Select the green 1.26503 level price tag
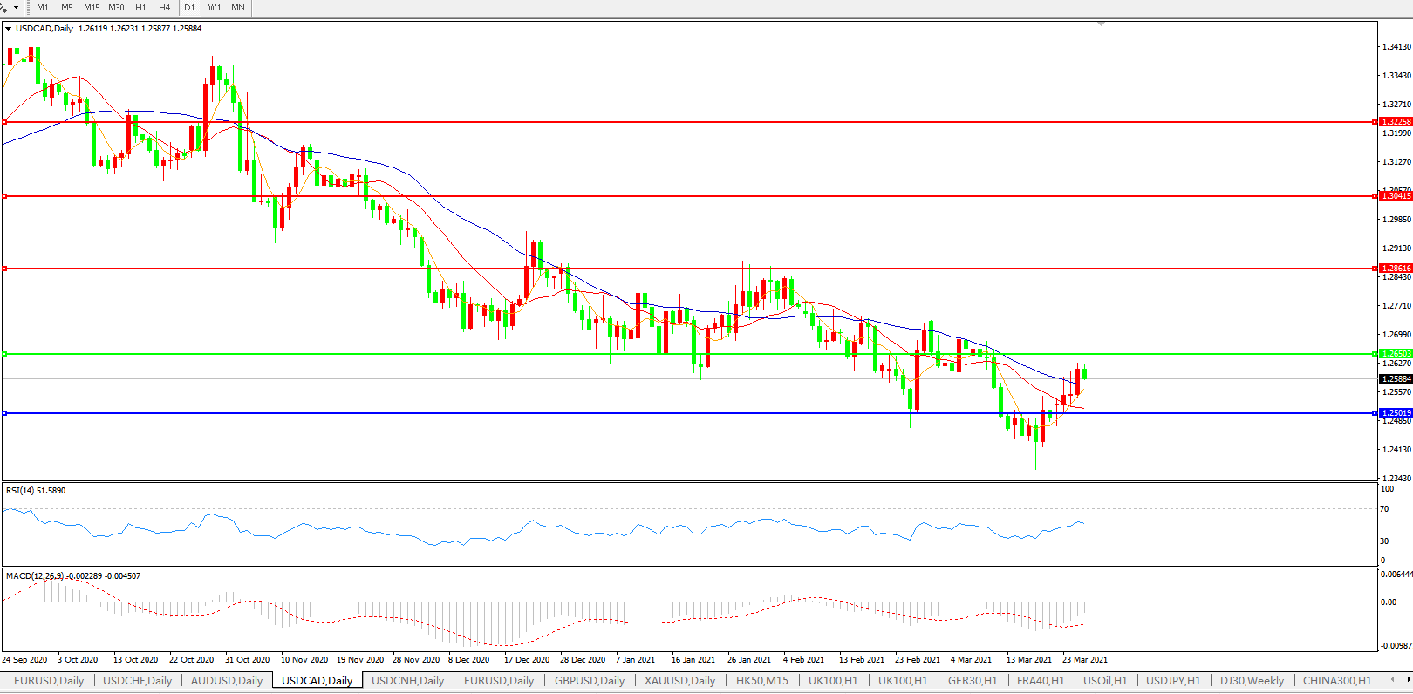The height and width of the screenshot is (694, 1413). pos(1396,354)
